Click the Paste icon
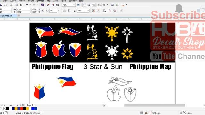 click(x=21, y=5)
